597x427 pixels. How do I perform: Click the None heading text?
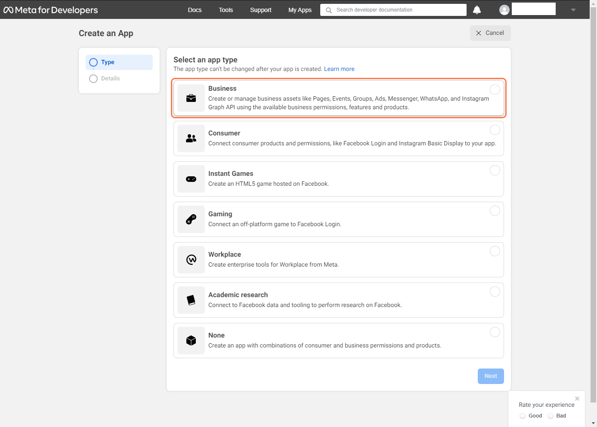click(x=217, y=335)
